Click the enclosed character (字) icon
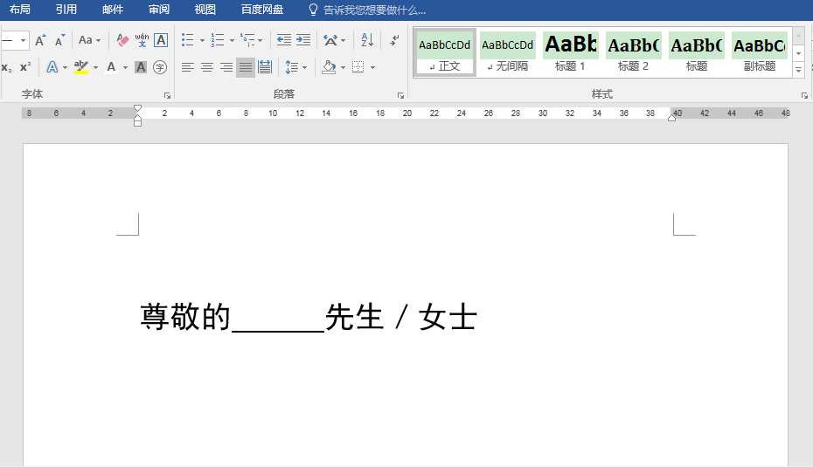The image size is (813, 467). (x=160, y=67)
